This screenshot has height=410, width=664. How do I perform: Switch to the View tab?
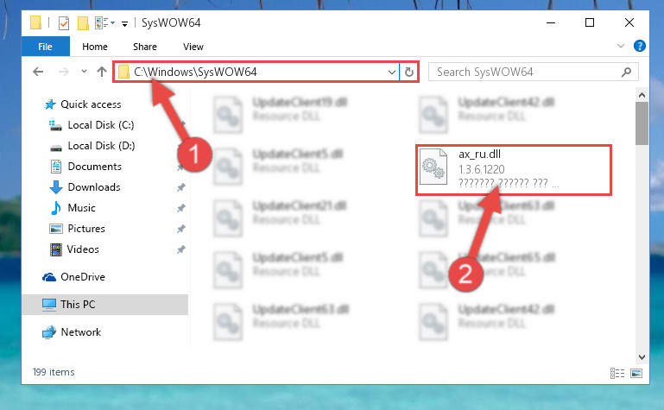[x=193, y=47]
